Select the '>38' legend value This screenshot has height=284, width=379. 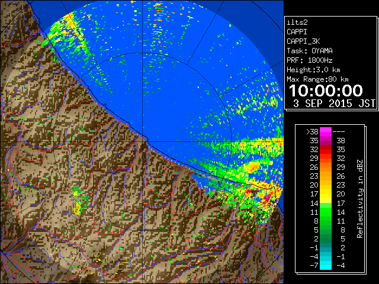(312, 132)
